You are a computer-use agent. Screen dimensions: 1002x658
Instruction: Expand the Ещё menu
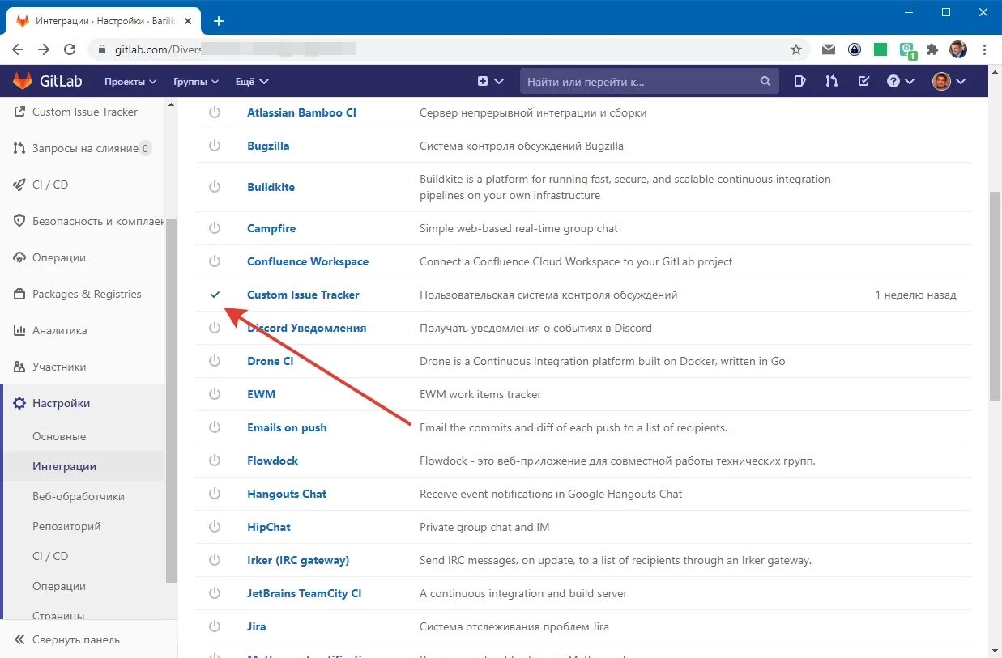[252, 81]
